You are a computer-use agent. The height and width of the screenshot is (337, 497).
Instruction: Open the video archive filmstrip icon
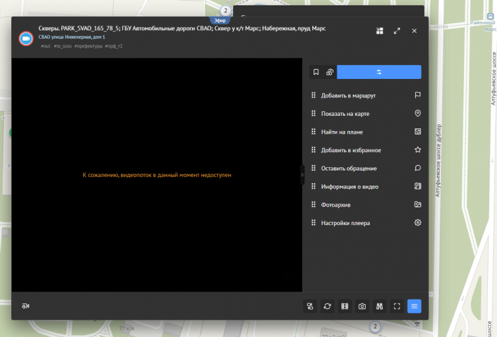345,306
